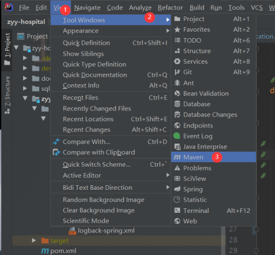275x255 pixels.
Task: Select Recent Files menu entry
Action: click(111, 97)
